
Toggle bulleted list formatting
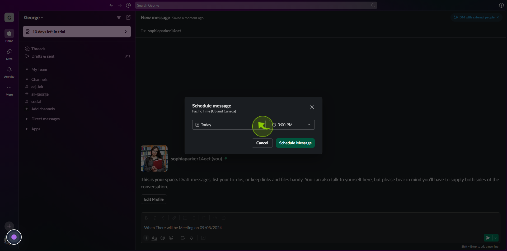pos(193,218)
